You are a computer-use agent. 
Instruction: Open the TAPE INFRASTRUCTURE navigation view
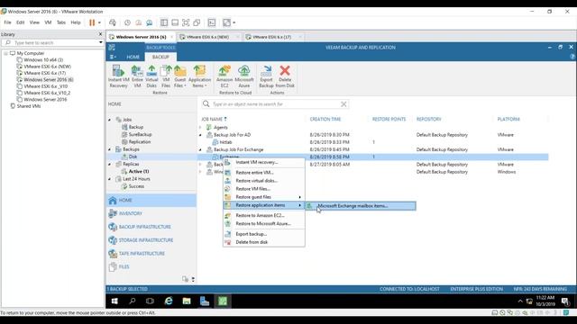point(151,254)
